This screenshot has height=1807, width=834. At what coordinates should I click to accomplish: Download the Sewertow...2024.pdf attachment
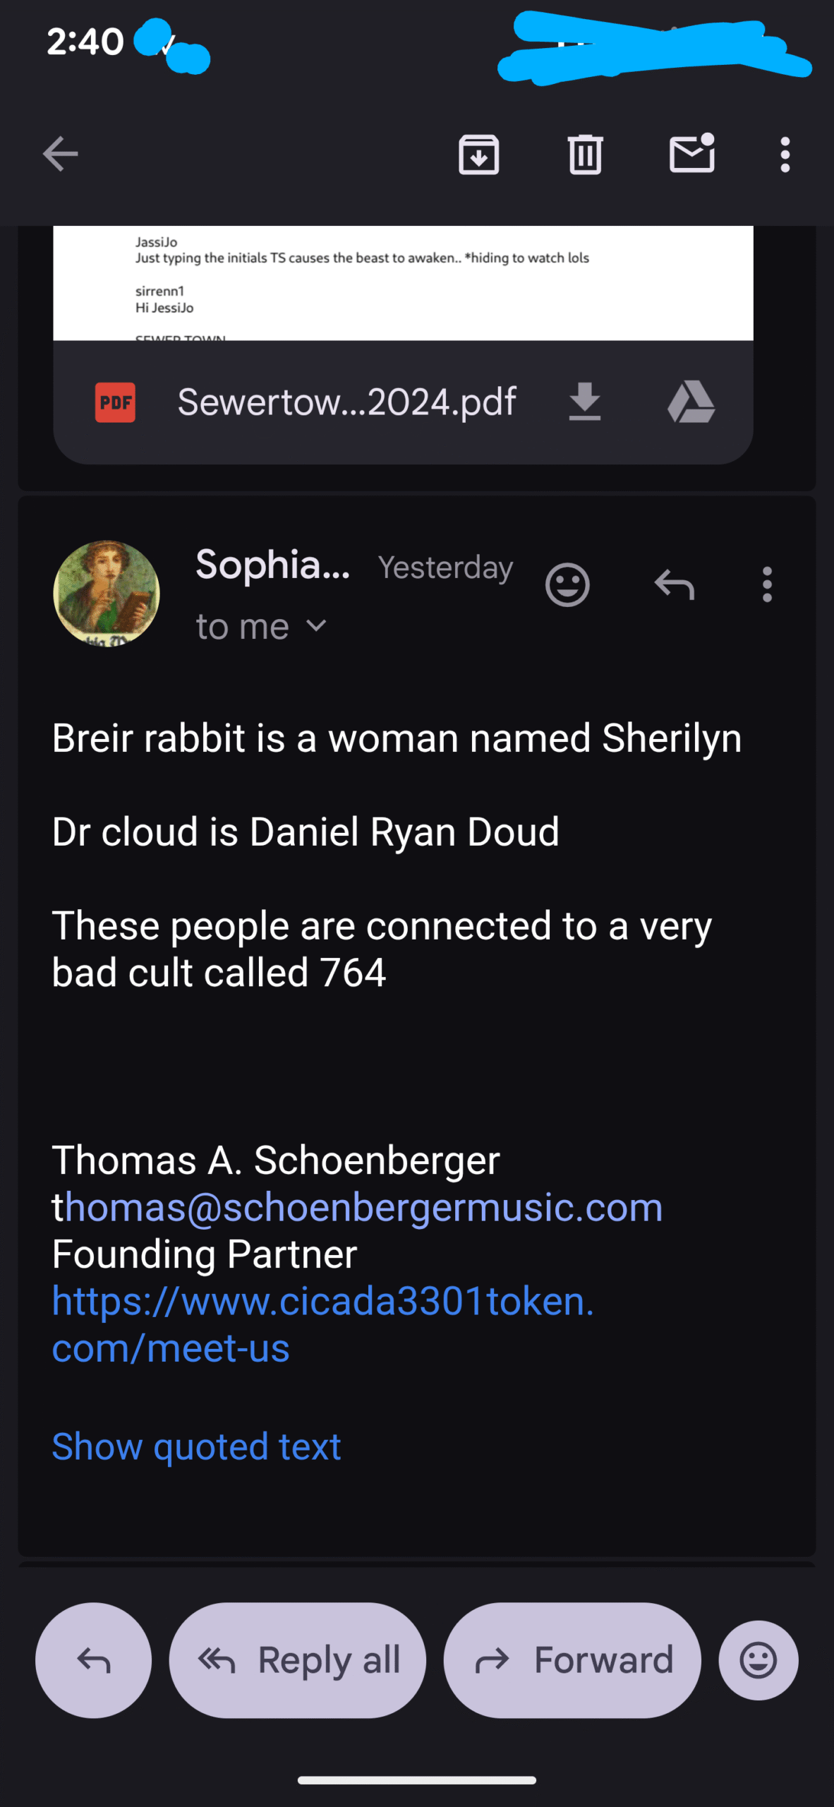(x=584, y=402)
